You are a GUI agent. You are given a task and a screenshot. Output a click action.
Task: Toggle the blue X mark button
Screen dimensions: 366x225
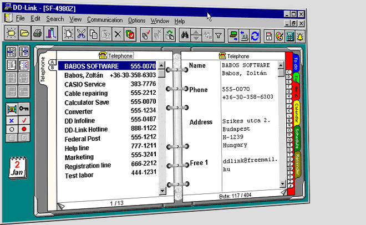click(12, 120)
